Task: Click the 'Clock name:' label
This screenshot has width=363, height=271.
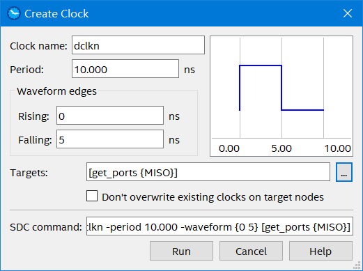Action: (38, 46)
